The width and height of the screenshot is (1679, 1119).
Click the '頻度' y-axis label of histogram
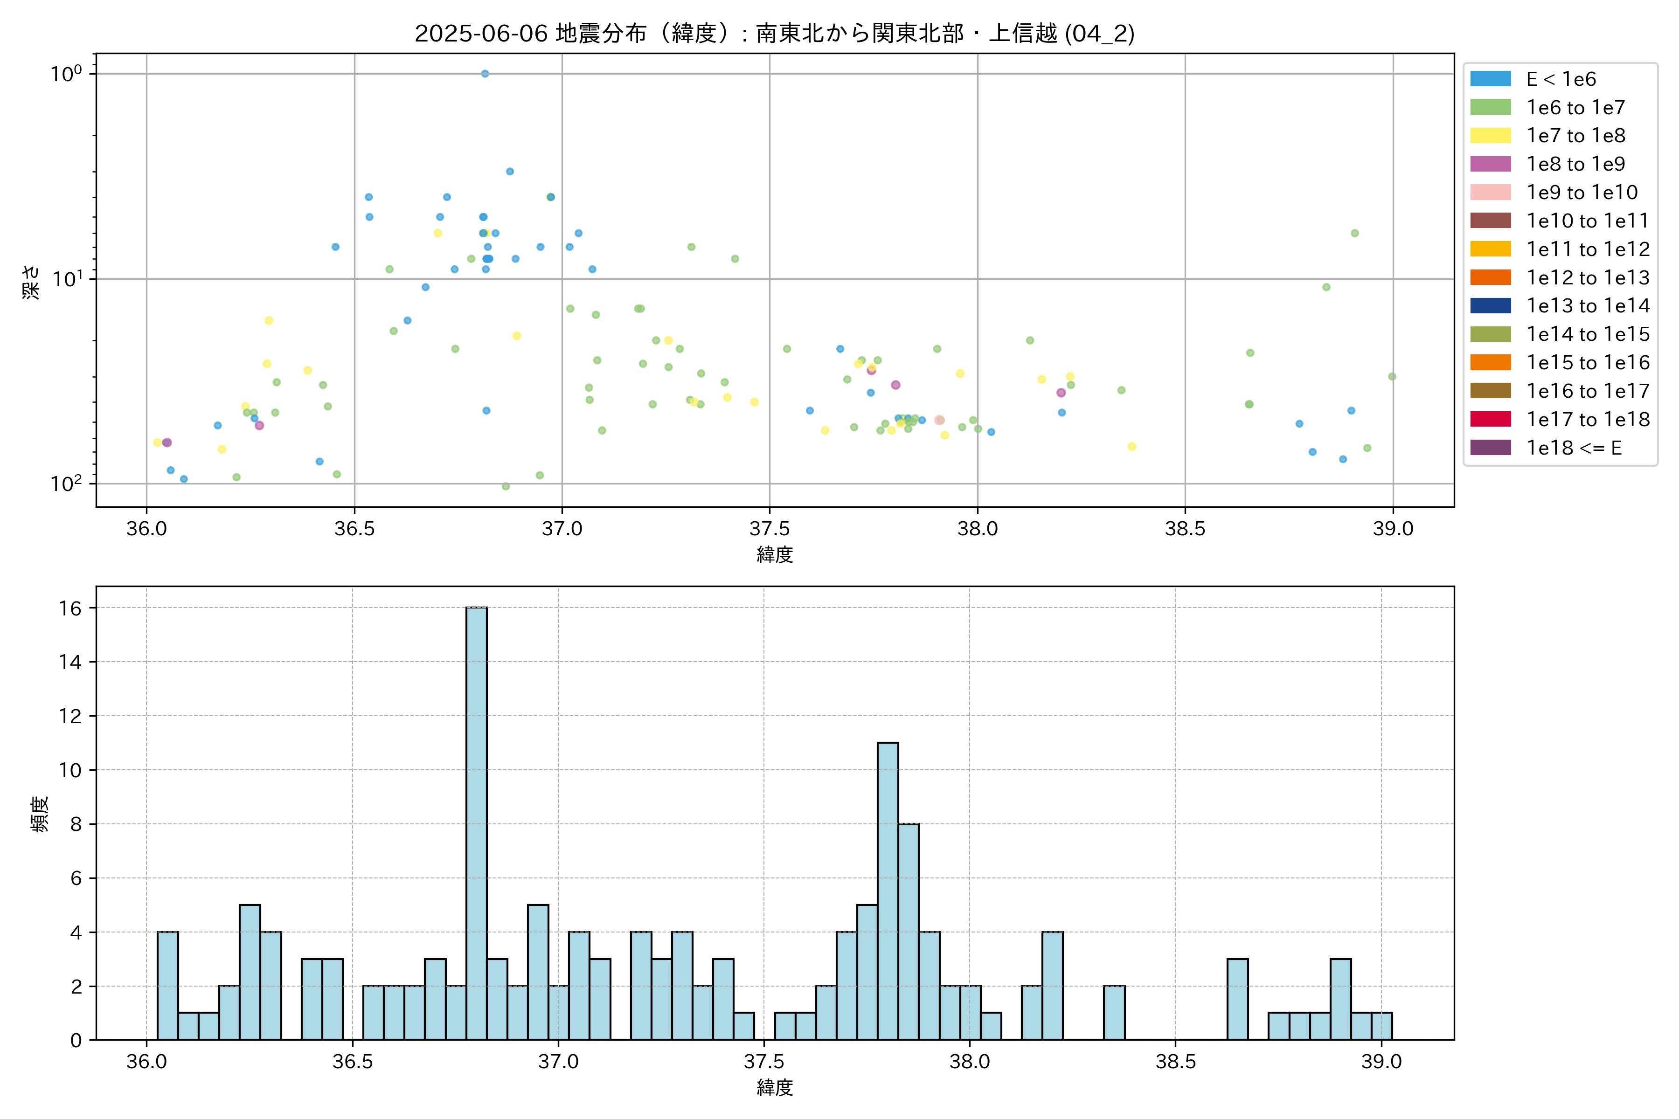click(40, 814)
